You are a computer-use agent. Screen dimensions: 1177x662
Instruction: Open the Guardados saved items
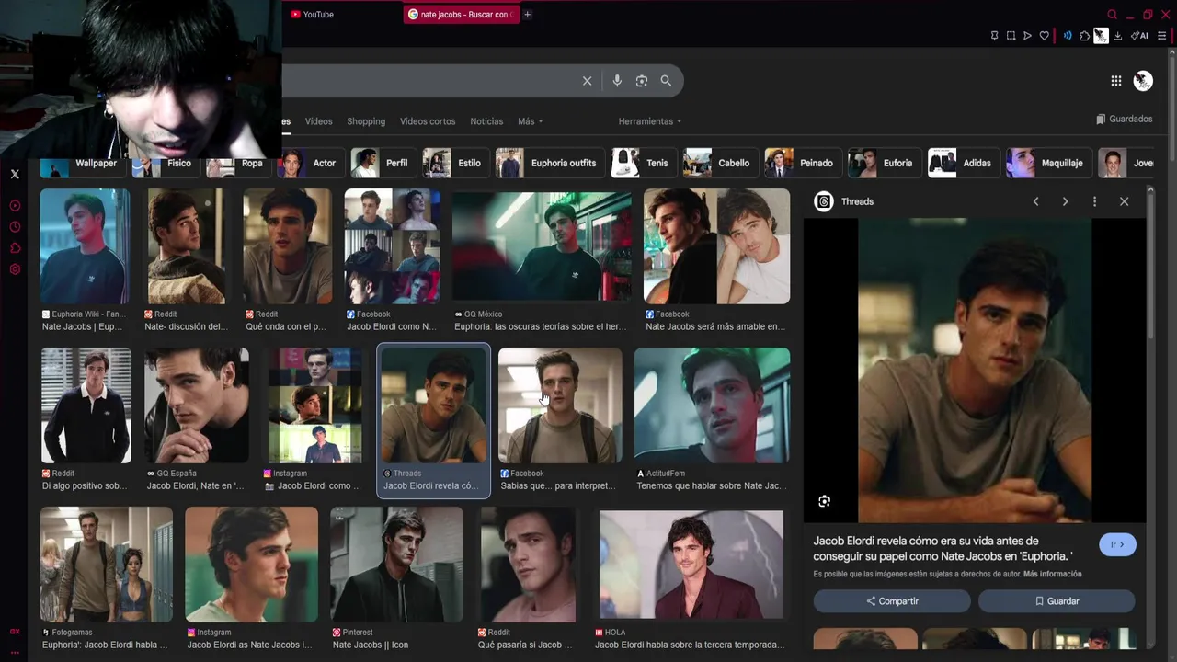(1125, 119)
